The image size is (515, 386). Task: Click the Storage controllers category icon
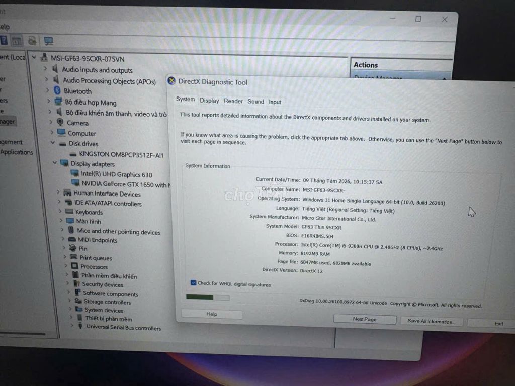click(78, 301)
